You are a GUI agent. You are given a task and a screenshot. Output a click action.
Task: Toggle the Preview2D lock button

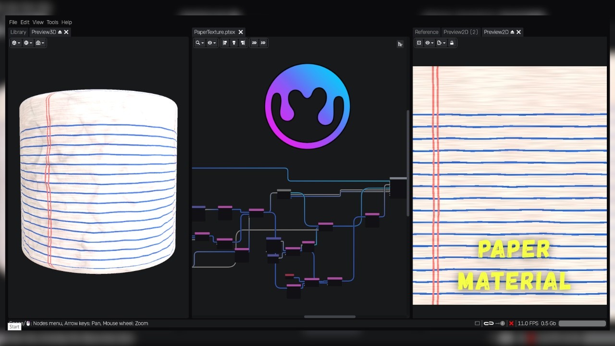[452, 43]
